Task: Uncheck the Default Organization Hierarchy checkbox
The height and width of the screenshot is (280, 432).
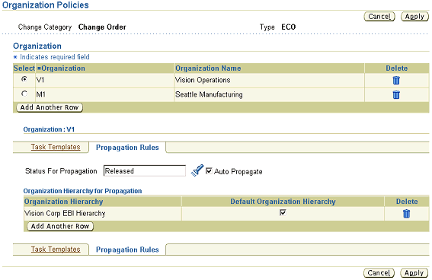Action: point(283,212)
